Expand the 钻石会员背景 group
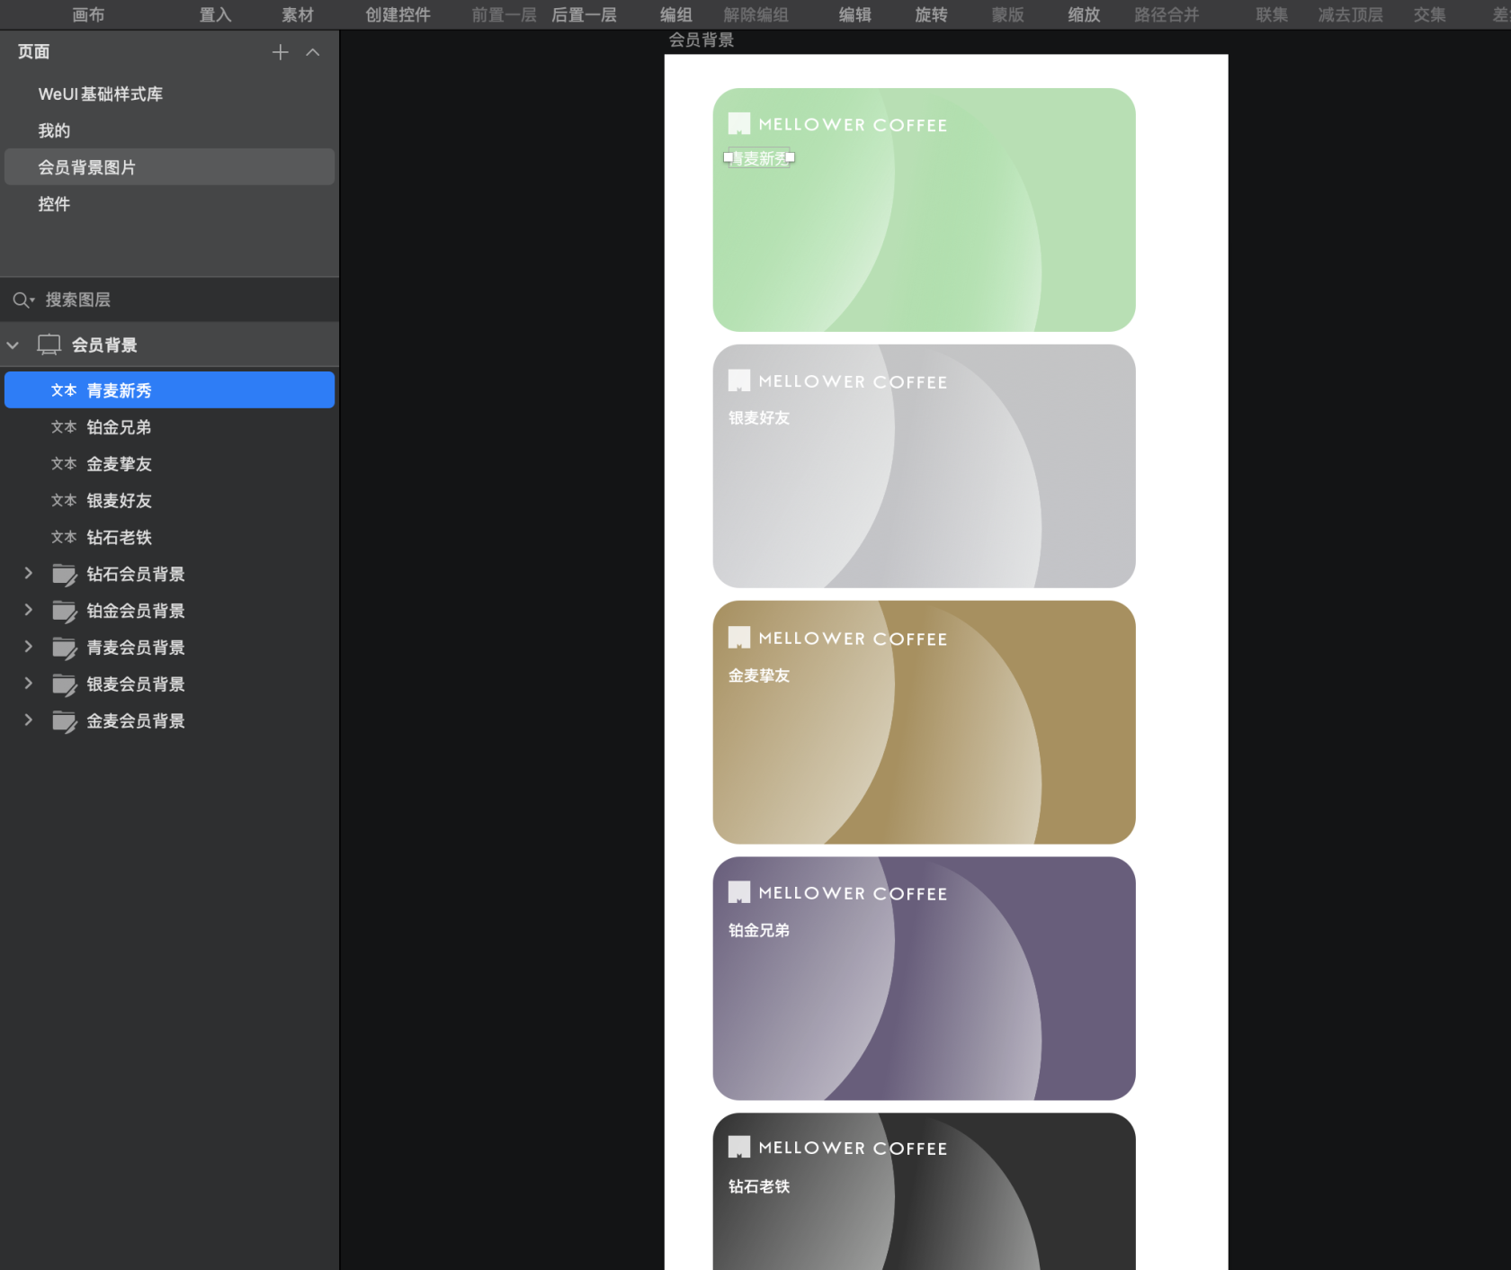Screen dimensions: 1511x1270 tap(28, 574)
